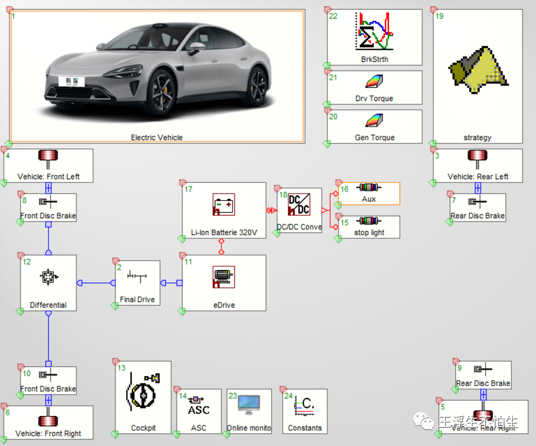The height and width of the screenshot is (446, 536).
Task: Select the Vehicle: Rear Left wheel icon
Action: (x=477, y=160)
